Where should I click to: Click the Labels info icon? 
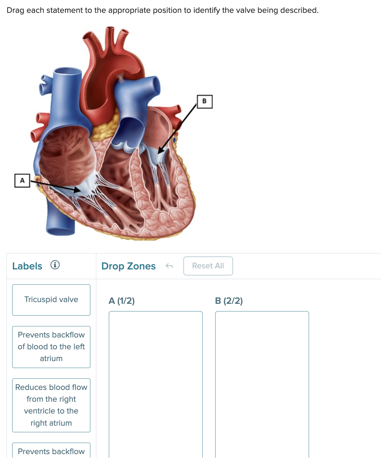(x=55, y=265)
